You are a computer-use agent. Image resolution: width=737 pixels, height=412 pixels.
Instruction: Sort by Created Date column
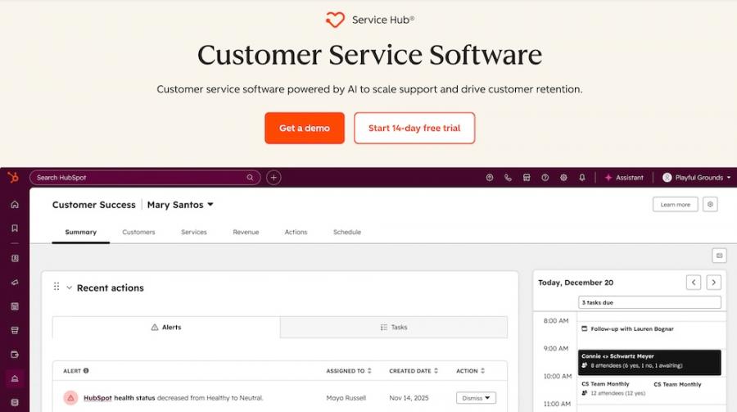click(414, 370)
